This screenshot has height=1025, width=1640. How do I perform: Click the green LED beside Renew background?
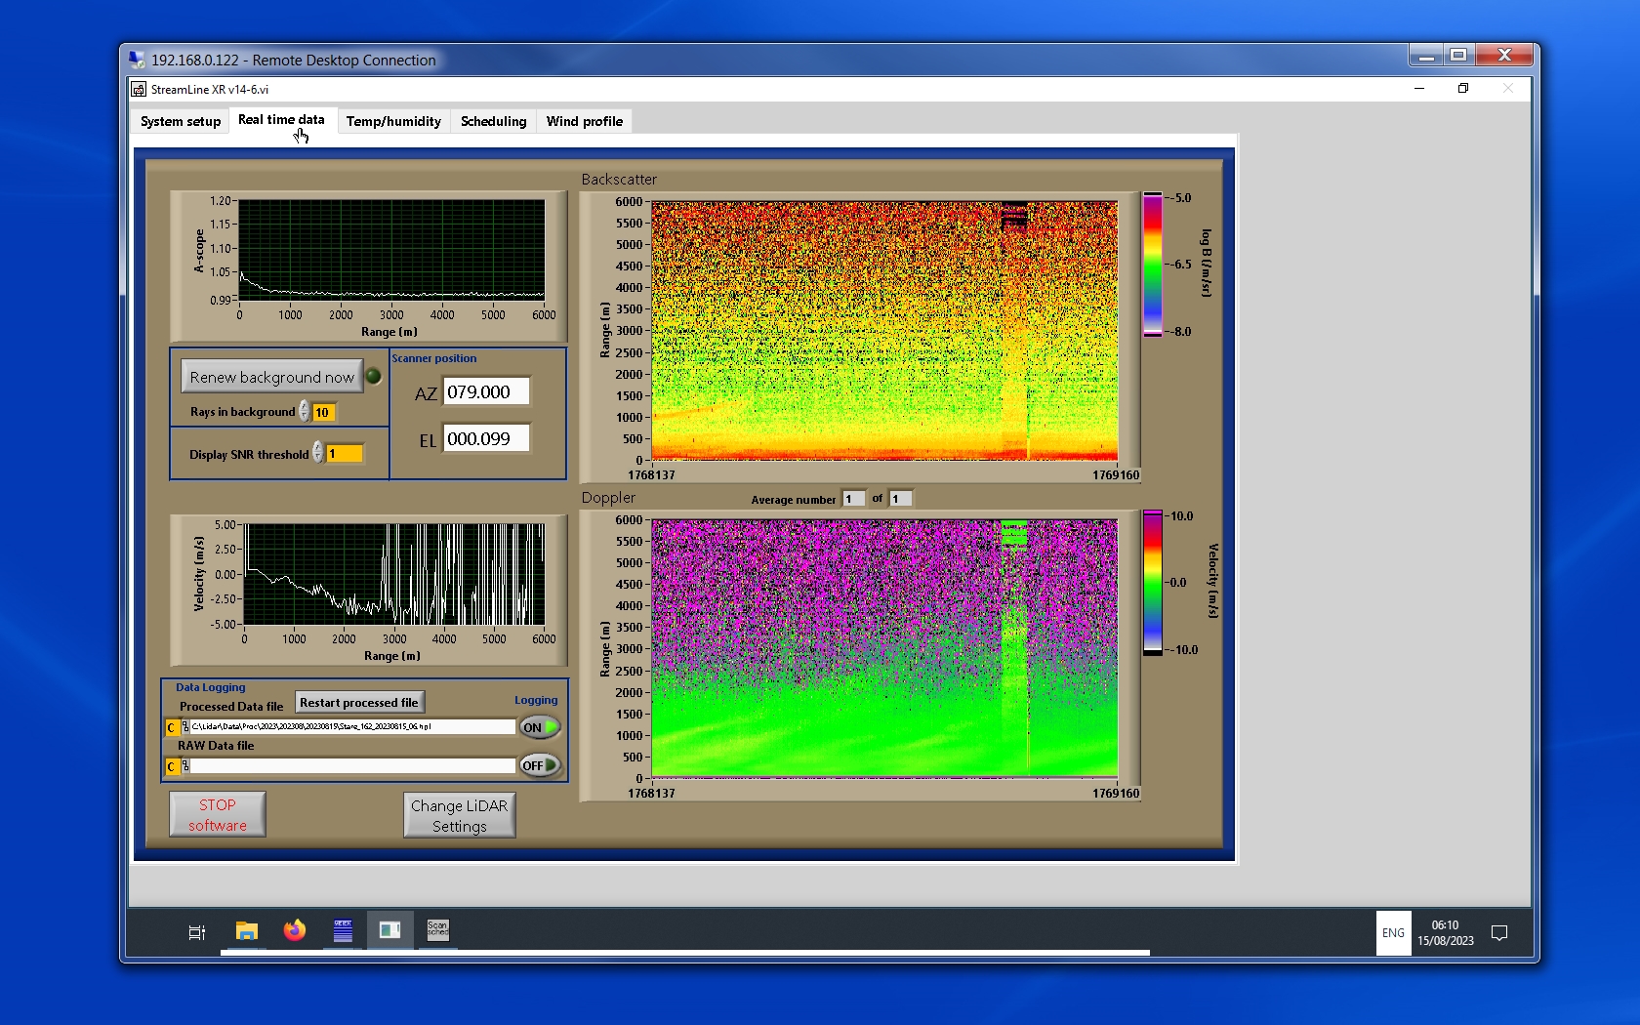point(373,377)
